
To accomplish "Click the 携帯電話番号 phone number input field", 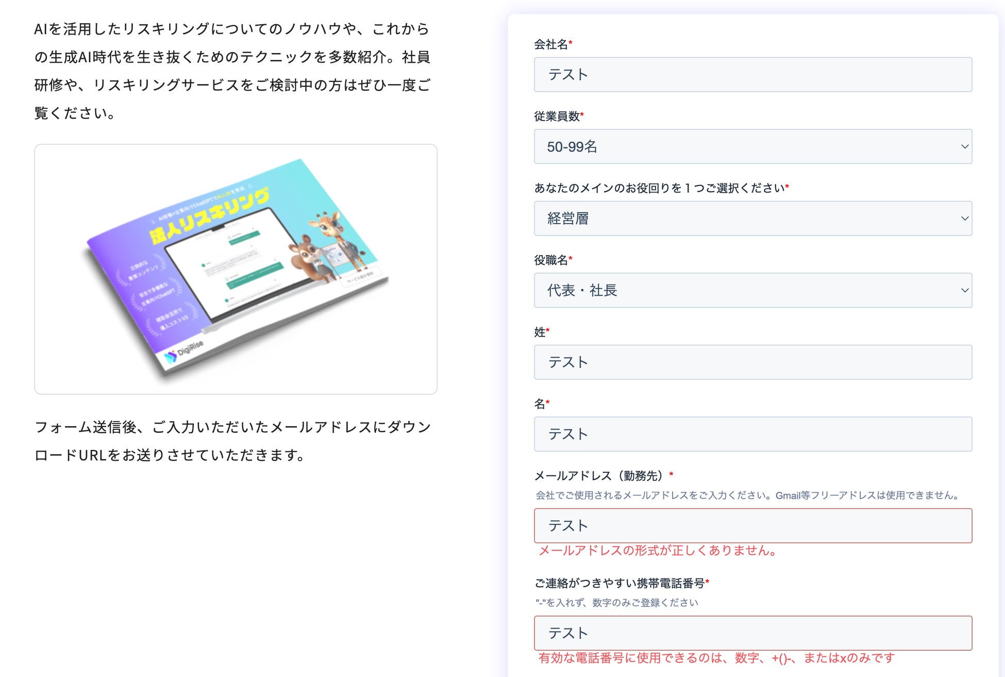I will [x=752, y=633].
